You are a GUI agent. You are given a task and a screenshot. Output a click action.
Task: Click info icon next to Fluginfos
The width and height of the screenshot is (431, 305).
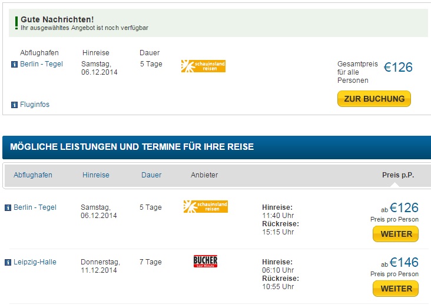click(14, 105)
